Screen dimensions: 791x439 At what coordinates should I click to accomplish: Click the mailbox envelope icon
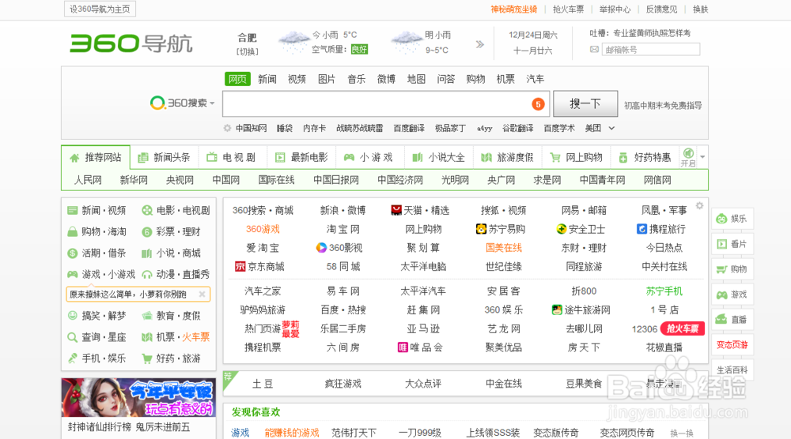[x=594, y=49]
